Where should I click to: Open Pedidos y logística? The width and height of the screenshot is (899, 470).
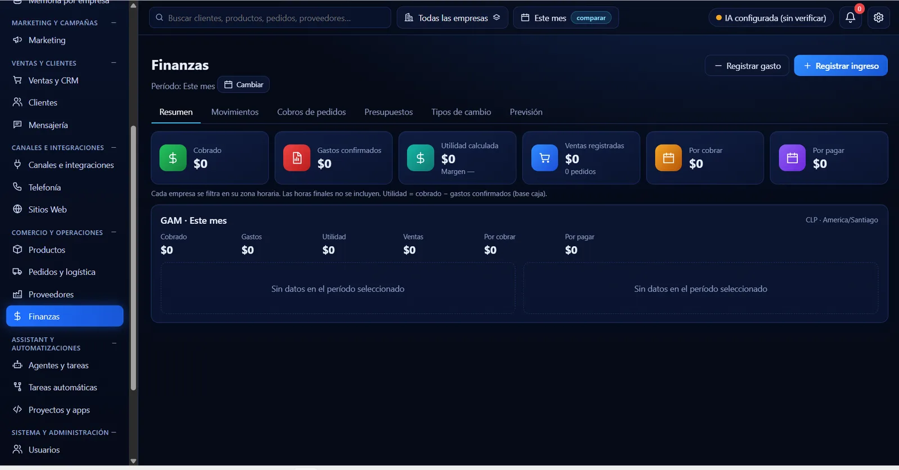click(65, 272)
